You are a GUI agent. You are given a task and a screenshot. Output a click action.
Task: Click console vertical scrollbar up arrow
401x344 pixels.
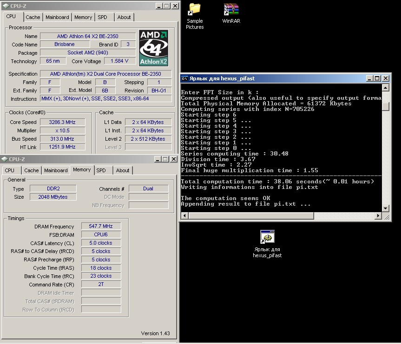click(x=385, y=88)
